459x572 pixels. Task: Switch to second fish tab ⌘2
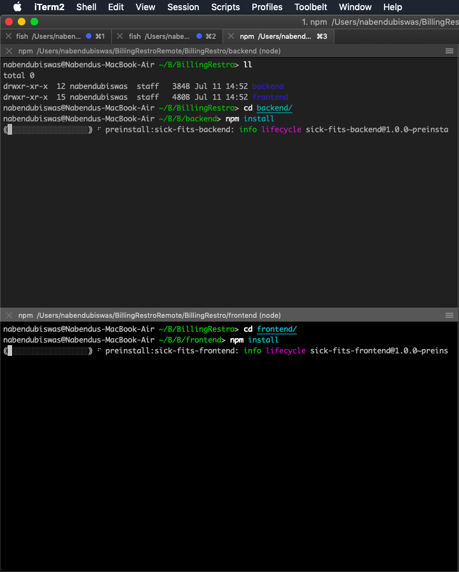pyautogui.click(x=167, y=36)
